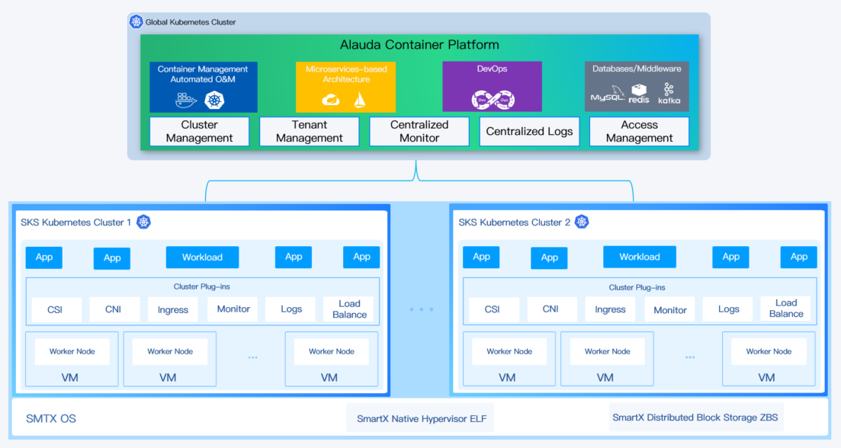Open Centralized Logs
The image size is (841, 448).
click(529, 131)
